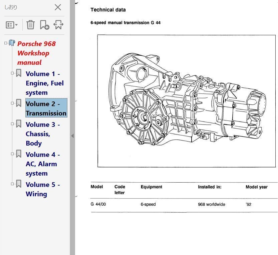The image size is (278, 255).
Task: Expand the Volume 3 Chassis node
Action: point(12,124)
